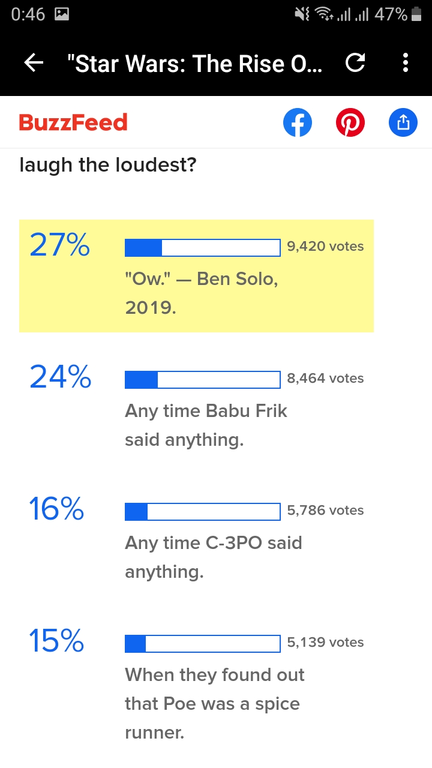432x768 pixels.
Task: Tap the BuzzFeed logo
Action: pos(73,122)
